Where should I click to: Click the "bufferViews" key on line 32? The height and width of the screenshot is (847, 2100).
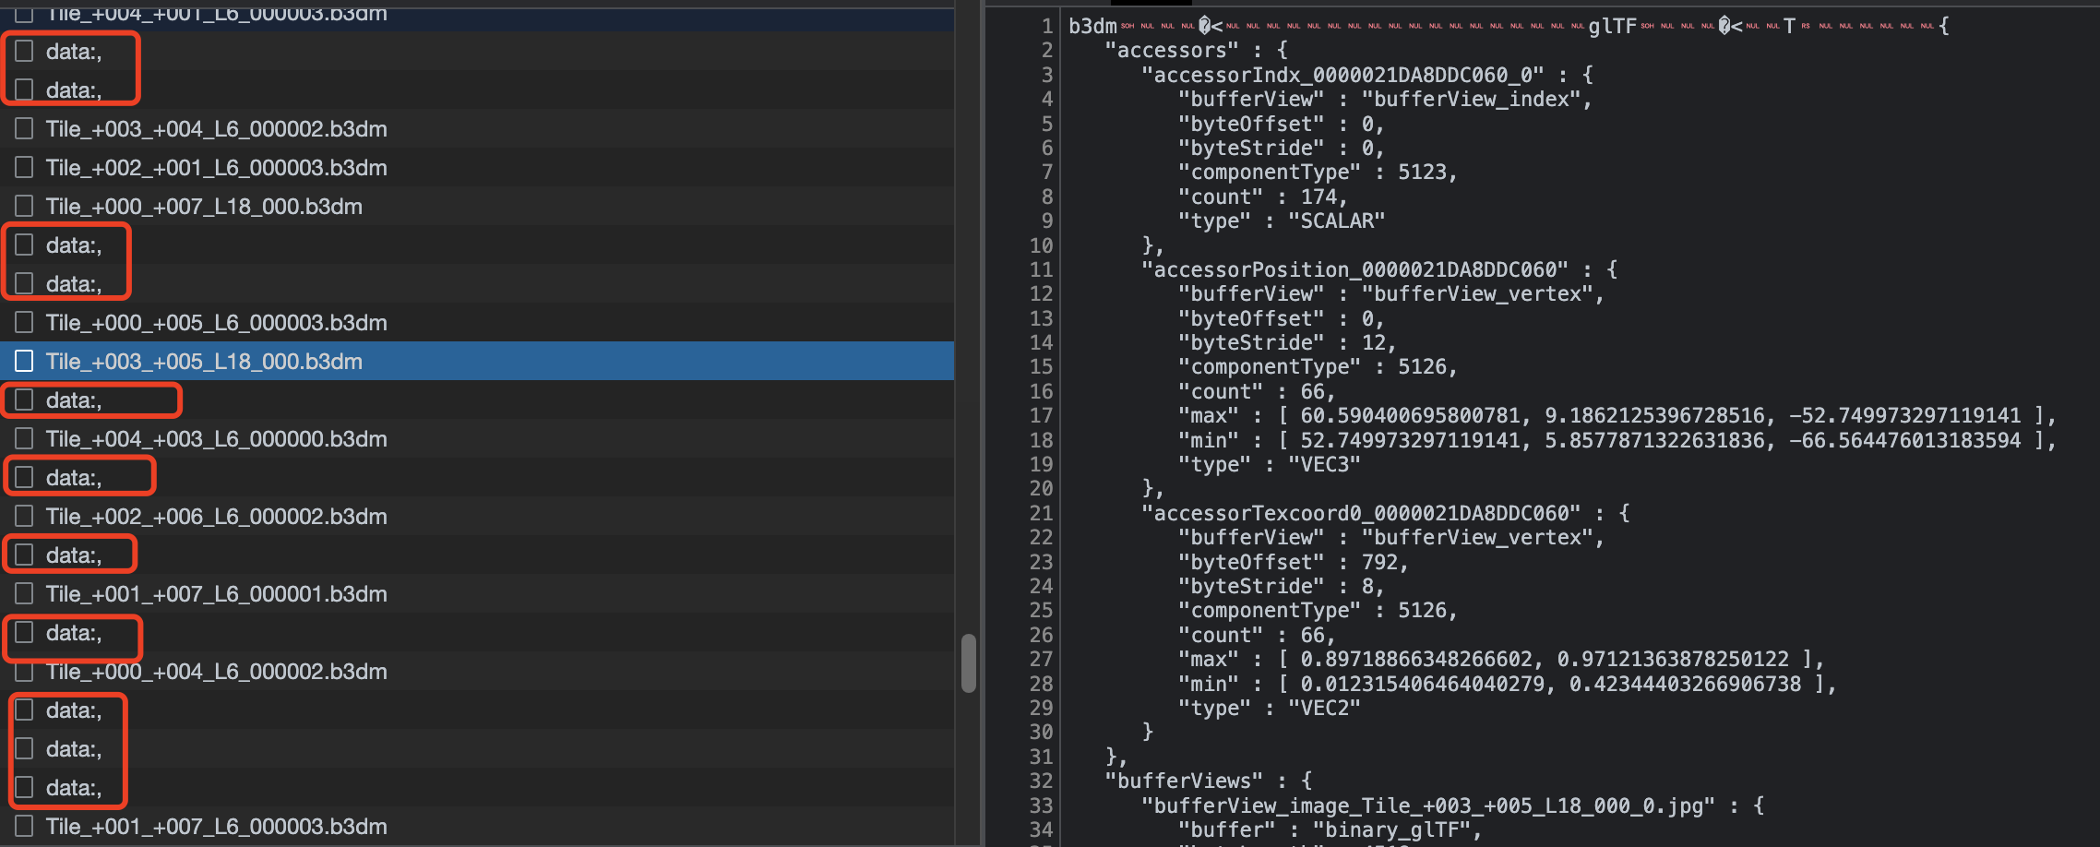pyautogui.click(x=1184, y=781)
